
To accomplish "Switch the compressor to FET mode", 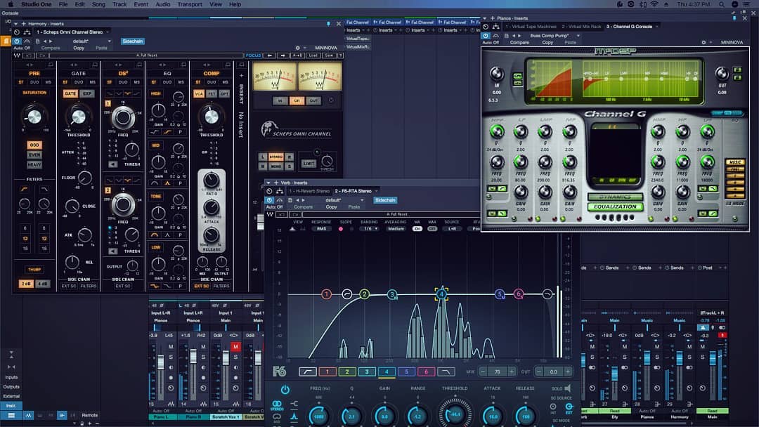I will coord(212,93).
